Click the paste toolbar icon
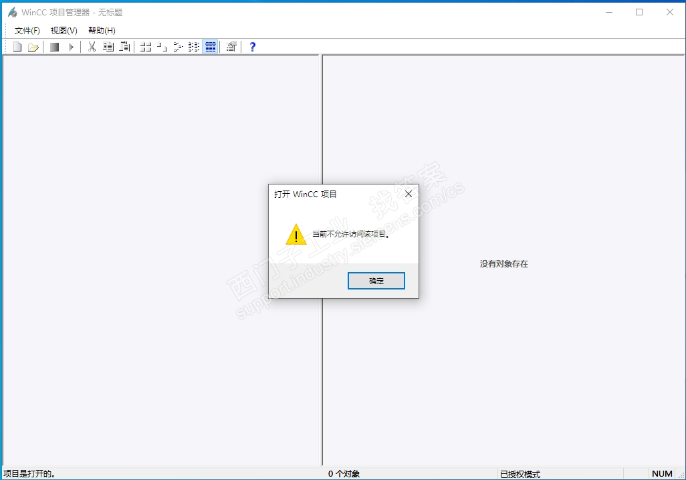This screenshot has width=686, height=480. click(124, 47)
